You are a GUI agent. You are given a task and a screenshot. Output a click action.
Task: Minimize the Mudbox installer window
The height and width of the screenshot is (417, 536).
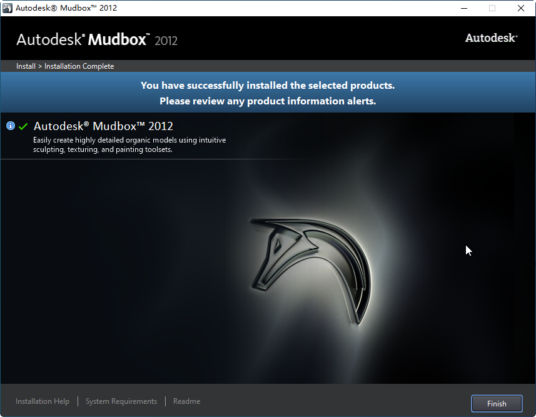(464, 8)
